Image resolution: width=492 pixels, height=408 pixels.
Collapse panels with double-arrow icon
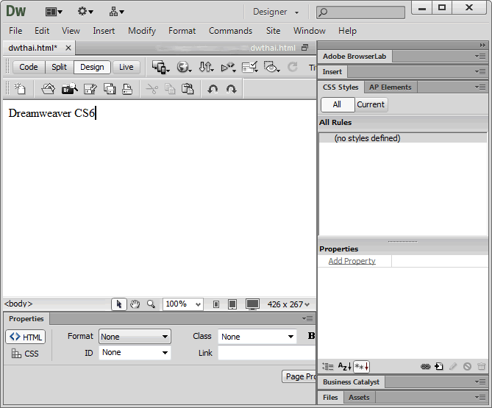[x=482, y=46]
